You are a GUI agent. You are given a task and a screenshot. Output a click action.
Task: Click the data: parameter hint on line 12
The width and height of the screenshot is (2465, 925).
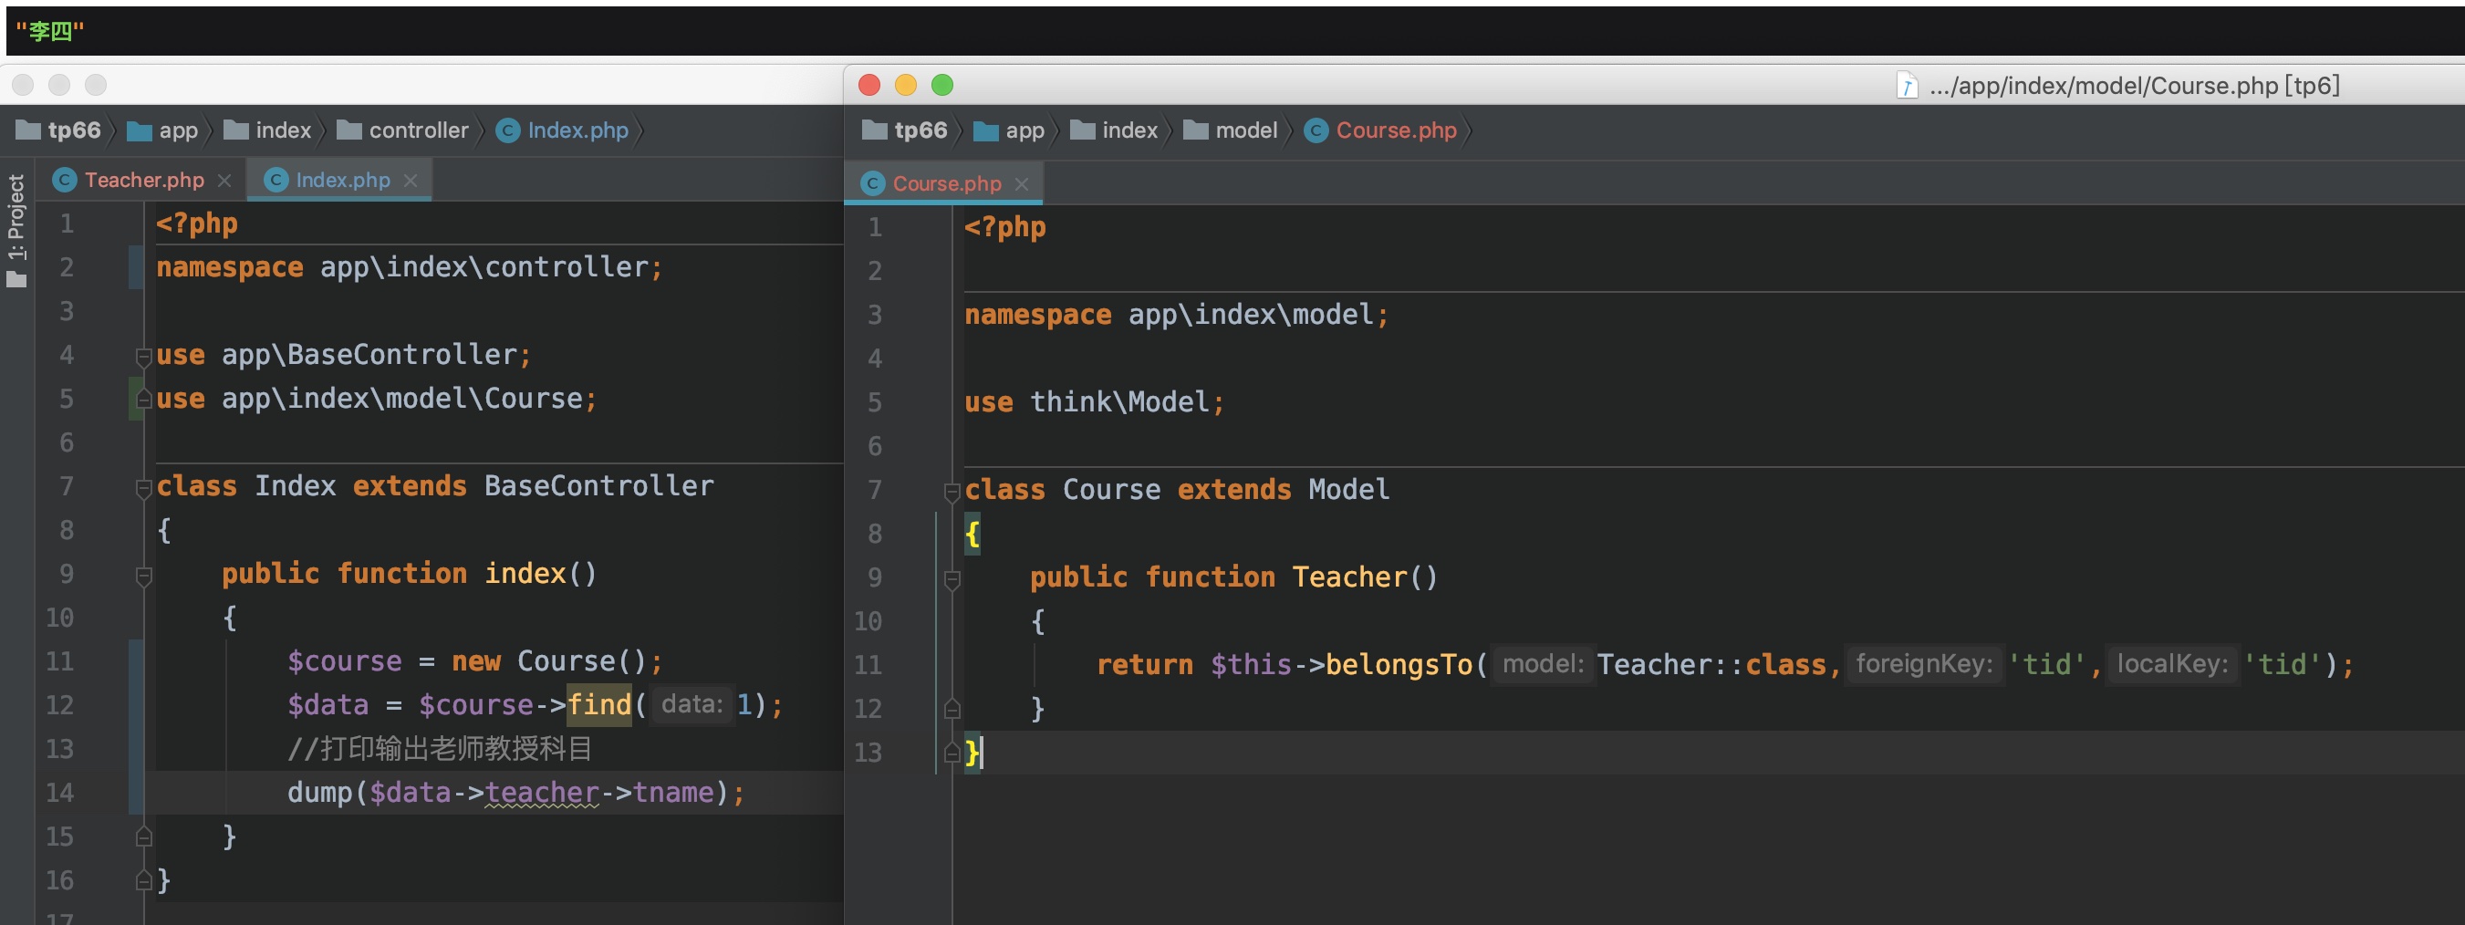692,704
